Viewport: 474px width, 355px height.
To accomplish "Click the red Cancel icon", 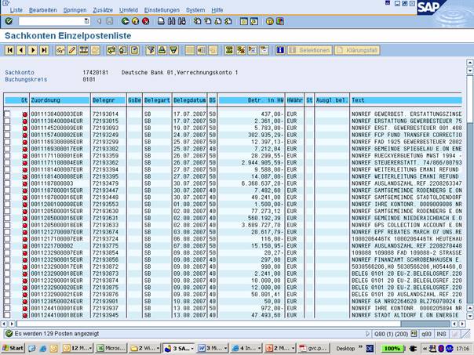I will pyautogui.click(x=146, y=21).
